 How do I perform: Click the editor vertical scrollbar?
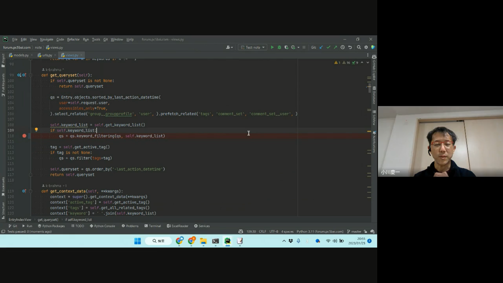point(369,88)
